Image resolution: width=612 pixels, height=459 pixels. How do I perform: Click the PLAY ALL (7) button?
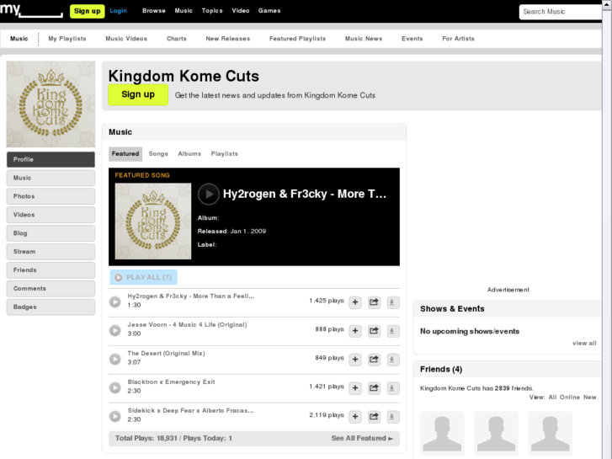pyautogui.click(x=144, y=277)
